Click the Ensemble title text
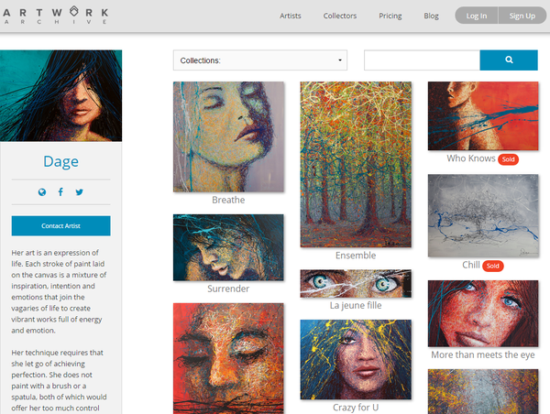The width and height of the screenshot is (550, 414). click(x=356, y=256)
